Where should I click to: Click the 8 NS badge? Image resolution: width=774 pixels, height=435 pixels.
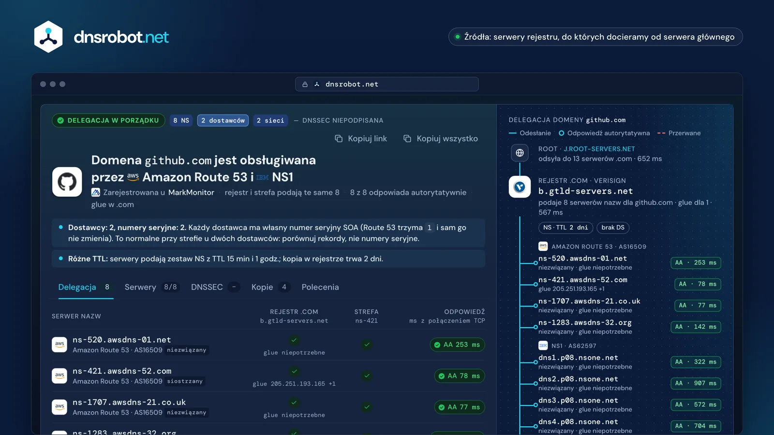point(181,120)
